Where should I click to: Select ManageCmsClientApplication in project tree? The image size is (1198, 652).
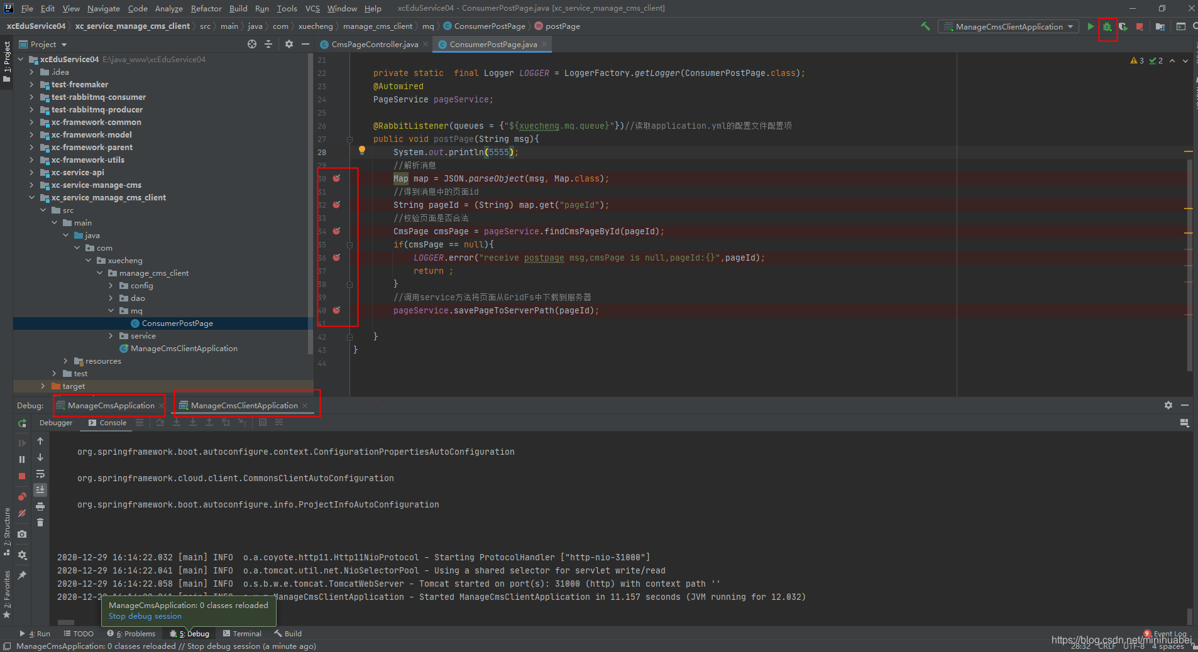click(184, 349)
